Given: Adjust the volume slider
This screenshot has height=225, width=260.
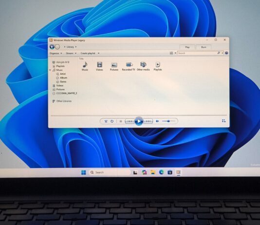Looking at the screenshot, I should click(168, 121).
